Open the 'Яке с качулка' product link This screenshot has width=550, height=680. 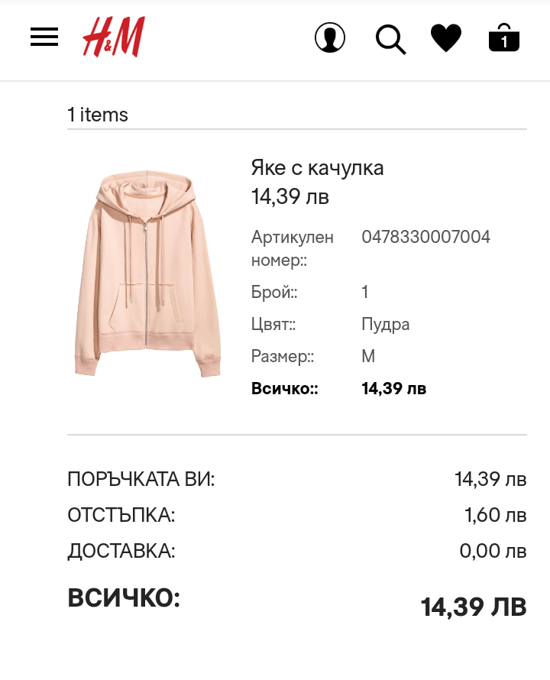click(x=317, y=168)
